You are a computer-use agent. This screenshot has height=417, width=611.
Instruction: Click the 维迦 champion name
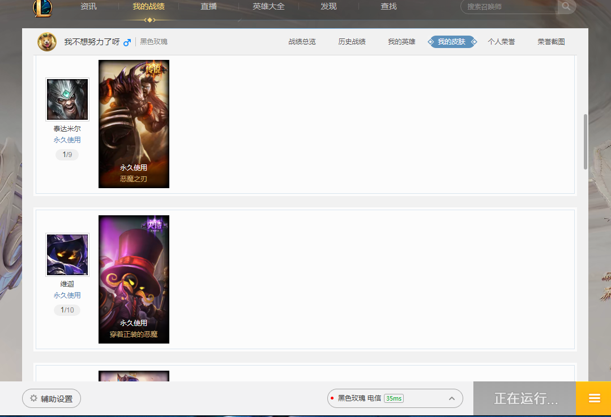[x=67, y=284]
